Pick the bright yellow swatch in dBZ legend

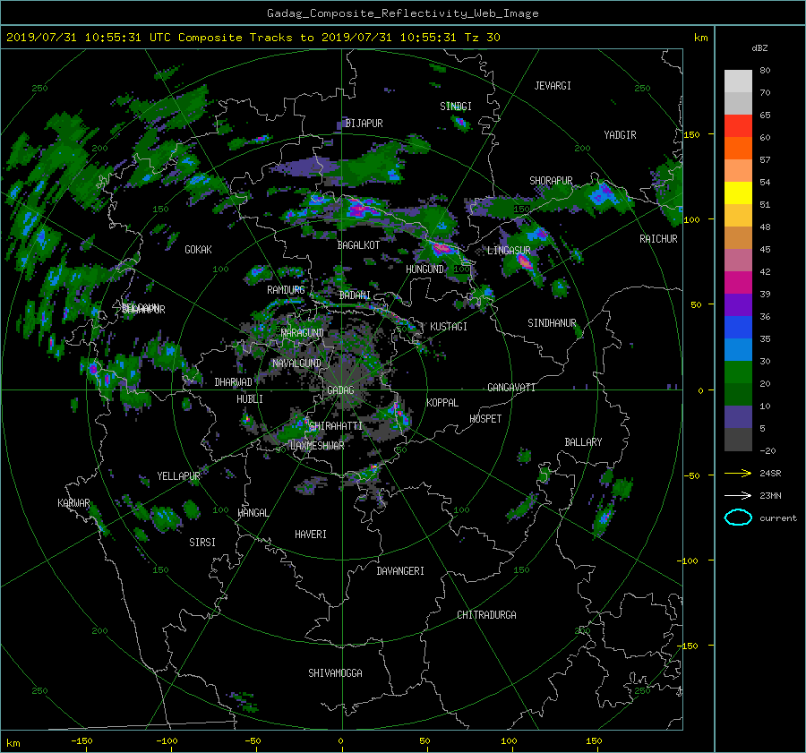[738, 193]
